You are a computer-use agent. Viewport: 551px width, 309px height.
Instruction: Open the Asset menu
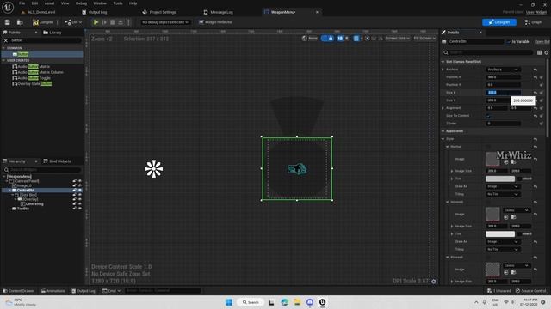click(50, 3)
